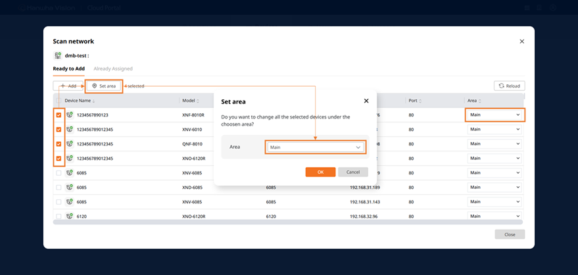Click the horizontal scrollbar below the table

[x=288, y=222]
